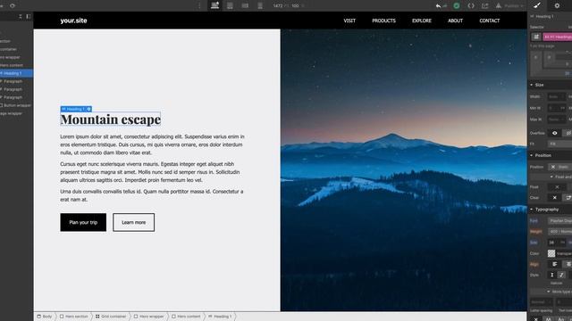572x321 pixels.
Task: Switch to mobile landscape breakpoint icon
Action: [x=245, y=6]
